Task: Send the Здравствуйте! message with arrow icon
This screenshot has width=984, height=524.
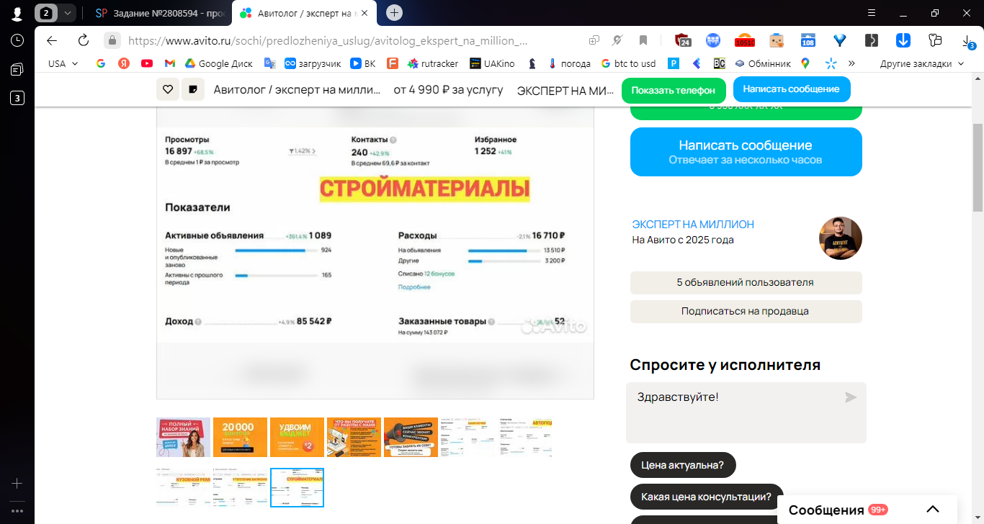Action: [x=851, y=397]
